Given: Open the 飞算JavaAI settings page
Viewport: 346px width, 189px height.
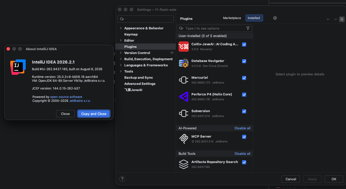Looking at the screenshot, I should (x=133, y=90).
